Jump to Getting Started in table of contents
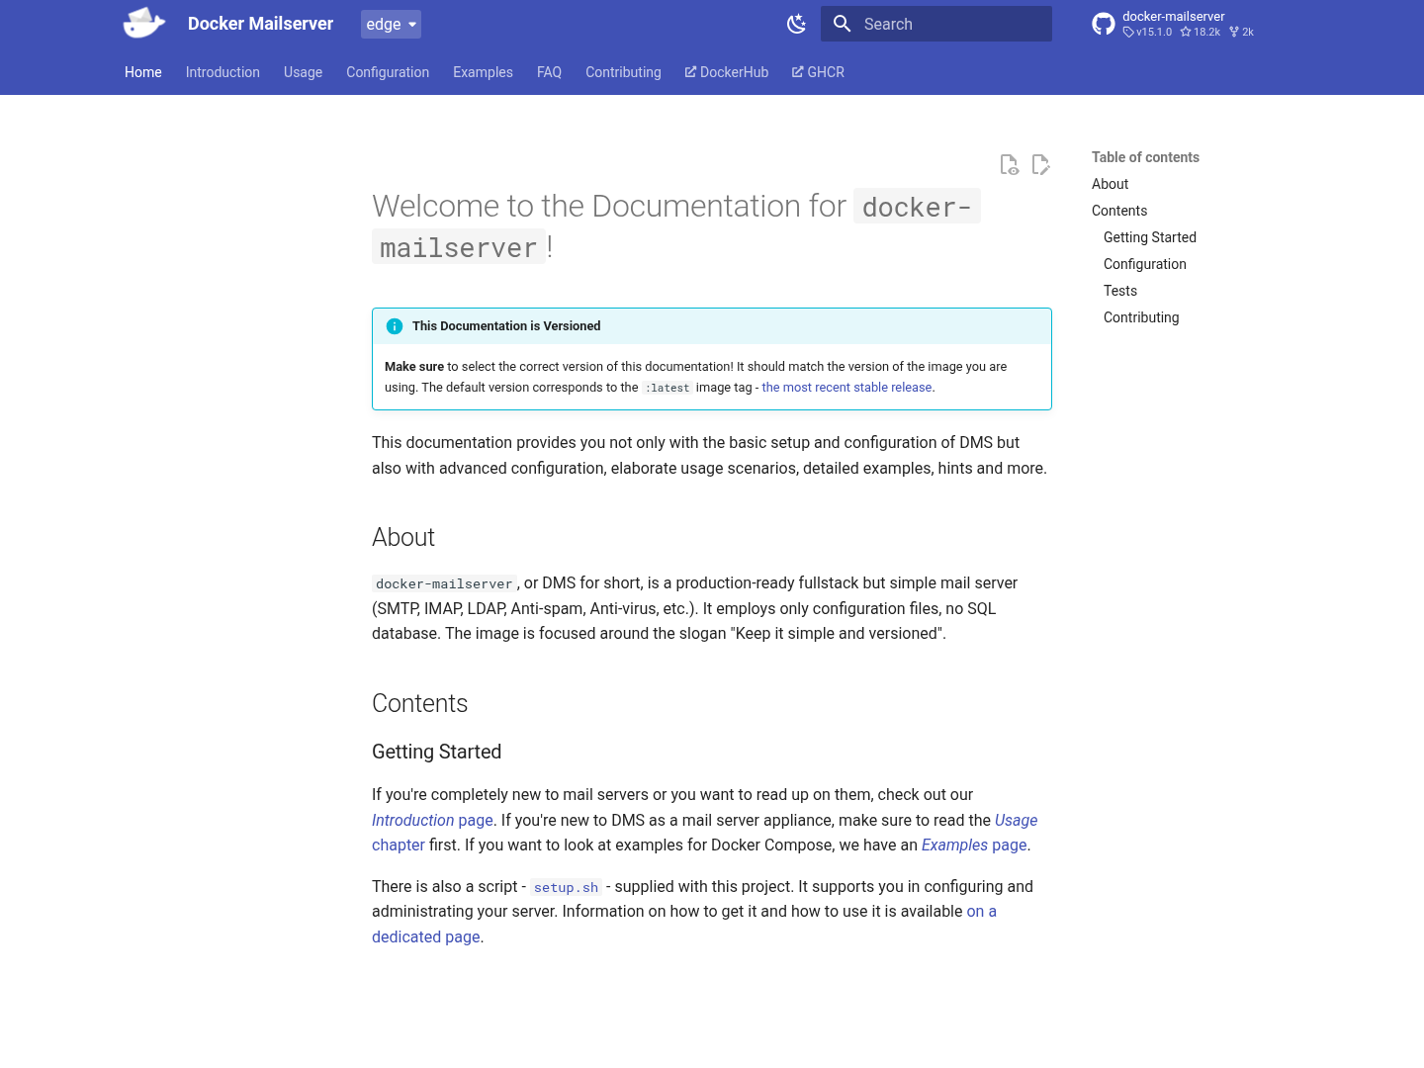The width and height of the screenshot is (1424, 1068). point(1150,237)
